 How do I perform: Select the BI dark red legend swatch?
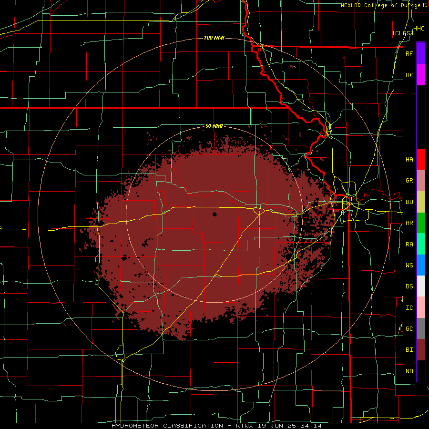(421, 350)
